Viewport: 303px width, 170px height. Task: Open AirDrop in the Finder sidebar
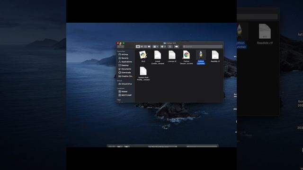pyautogui.click(x=123, y=55)
